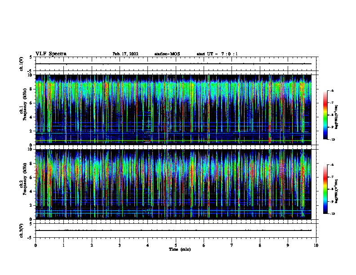Click time axis tick label "4"
Screen dimensions: 356x275
[148, 245]
